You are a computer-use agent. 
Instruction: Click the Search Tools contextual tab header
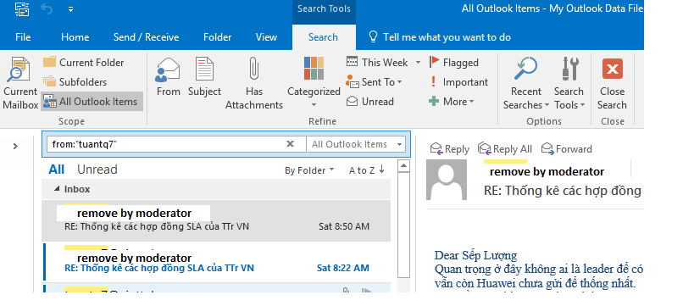(x=324, y=8)
